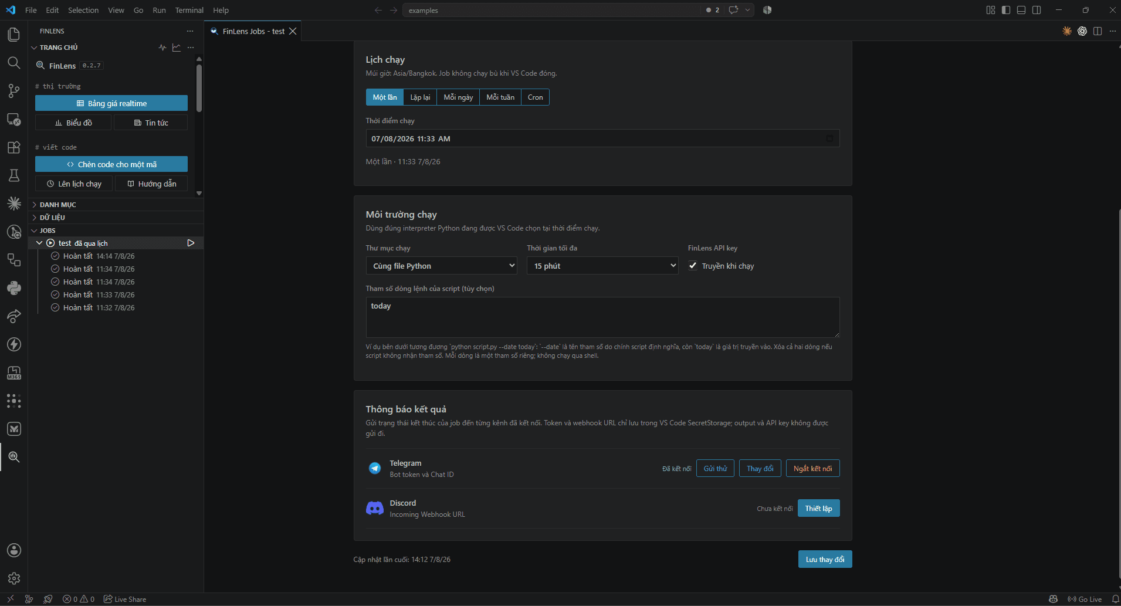Click the examples command center search box
This screenshot has height=606, width=1121.
551,10
